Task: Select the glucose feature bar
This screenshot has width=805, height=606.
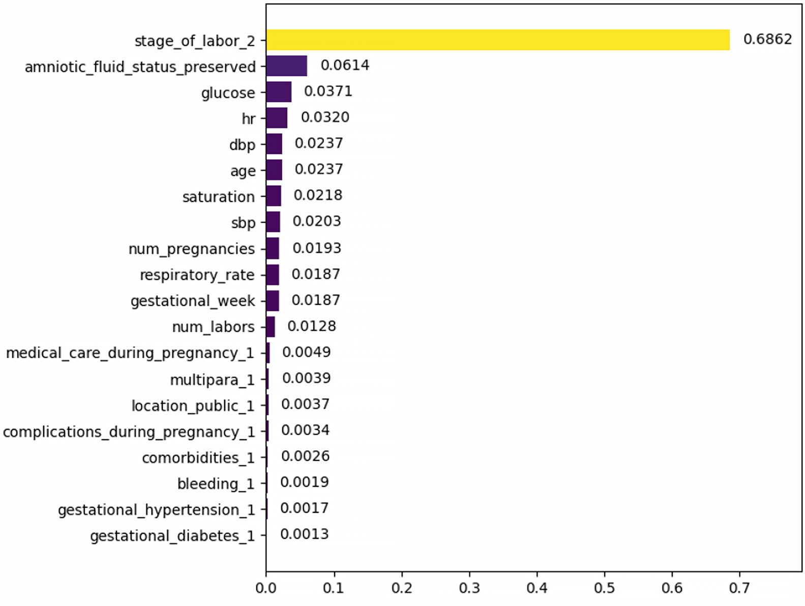Action: coord(279,92)
